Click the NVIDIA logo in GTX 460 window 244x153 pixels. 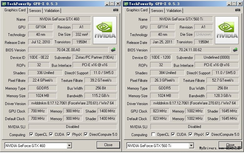point(105,30)
